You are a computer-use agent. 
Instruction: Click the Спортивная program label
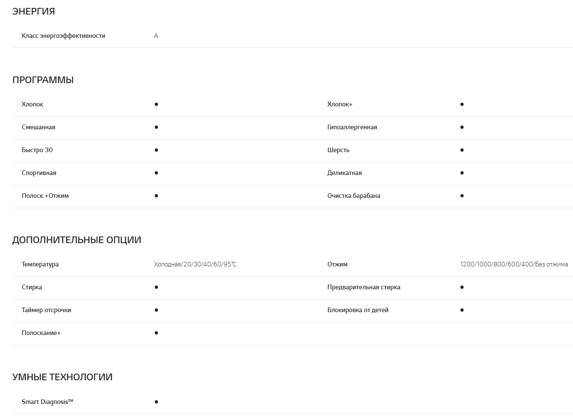[x=39, y=173]
